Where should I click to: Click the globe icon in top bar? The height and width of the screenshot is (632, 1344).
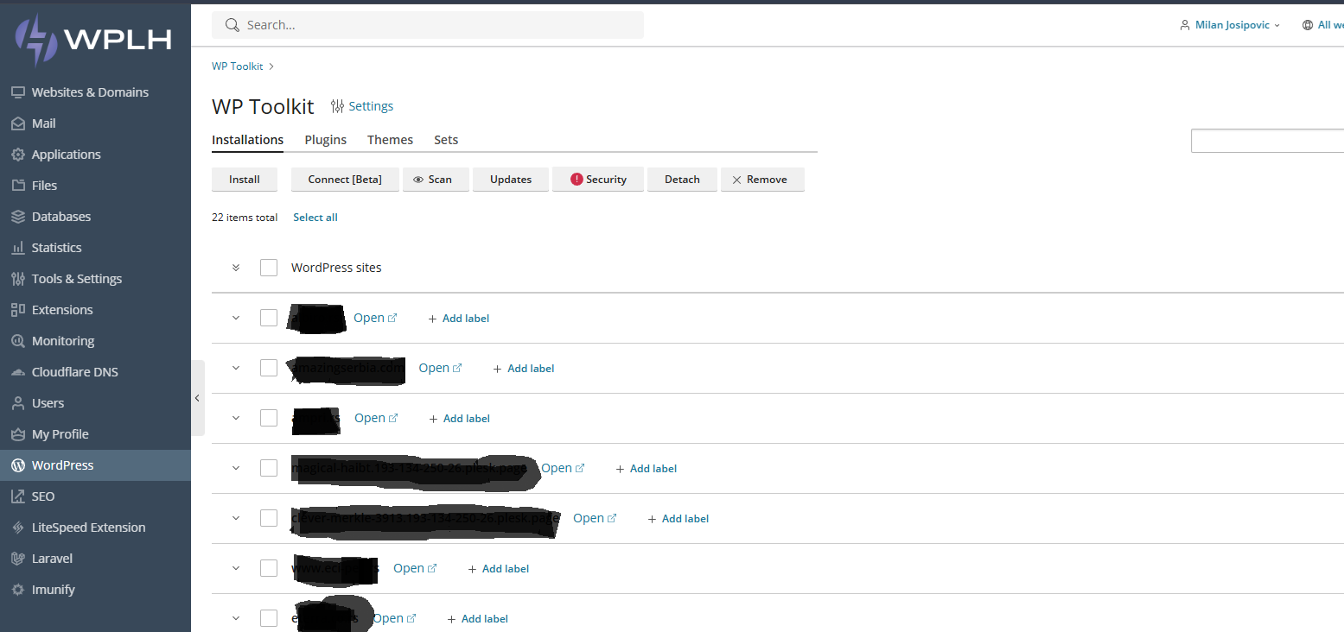tap(1308, 25)
